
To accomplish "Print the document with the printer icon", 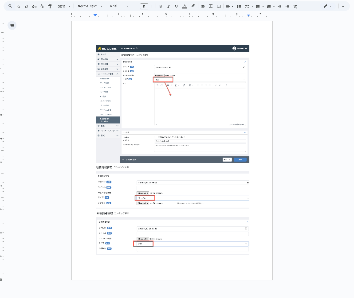I will pos(34,6).
